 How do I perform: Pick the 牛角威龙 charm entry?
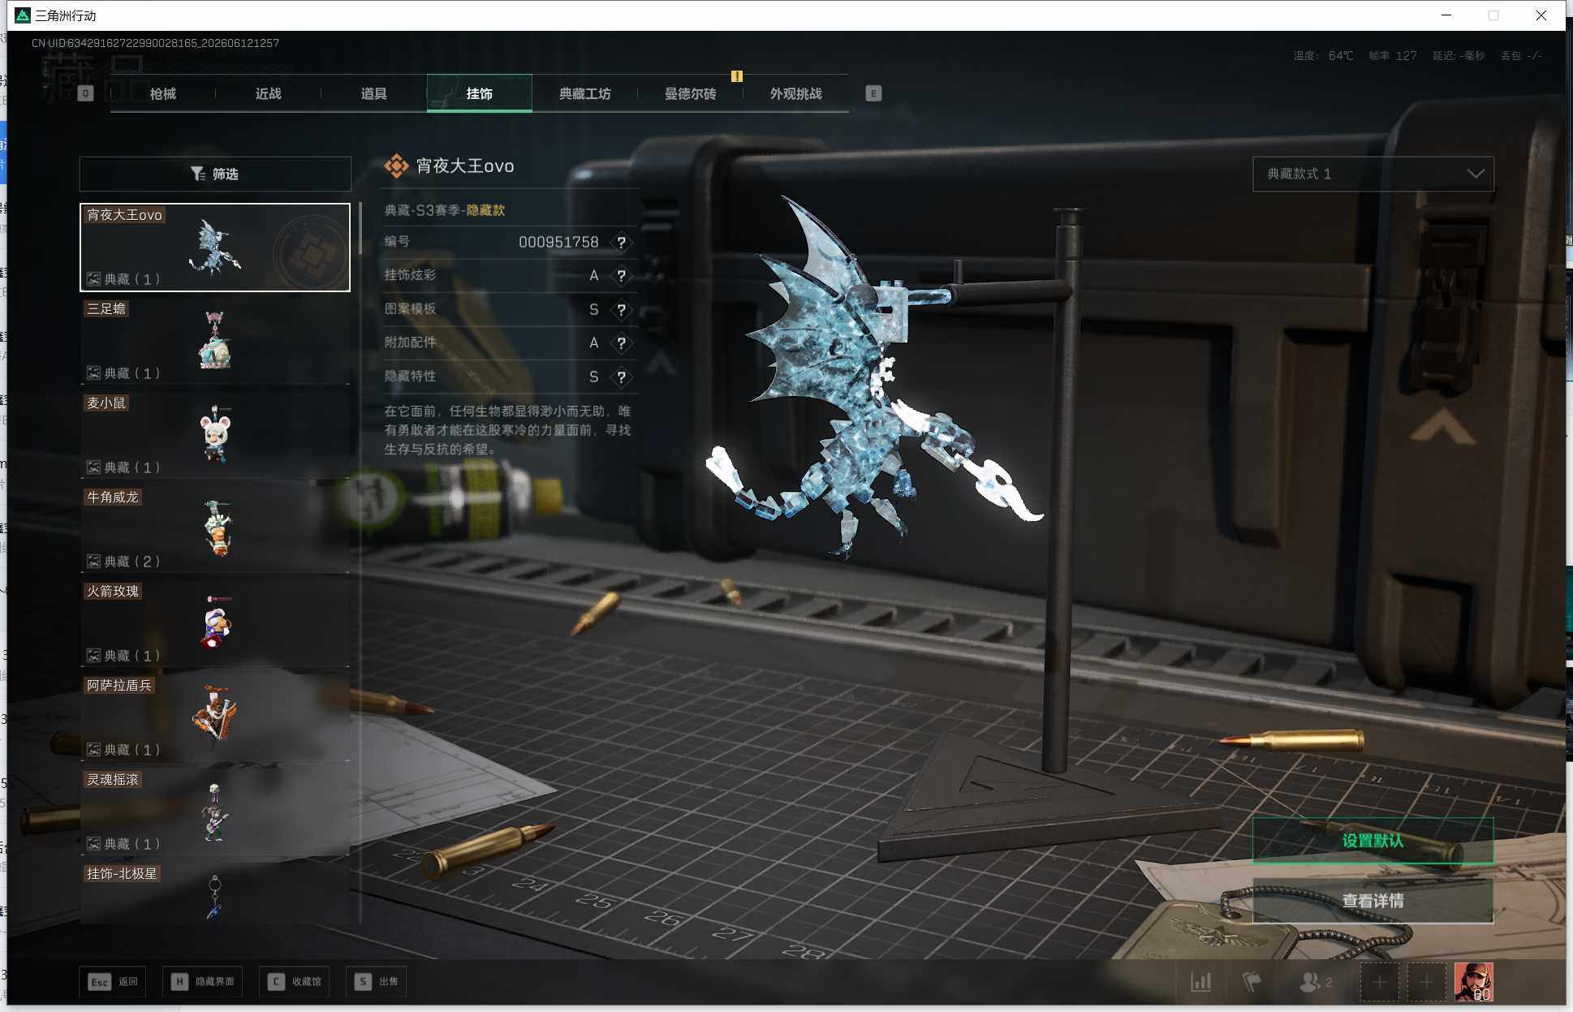pyautogui.click(x=215, y=529)
